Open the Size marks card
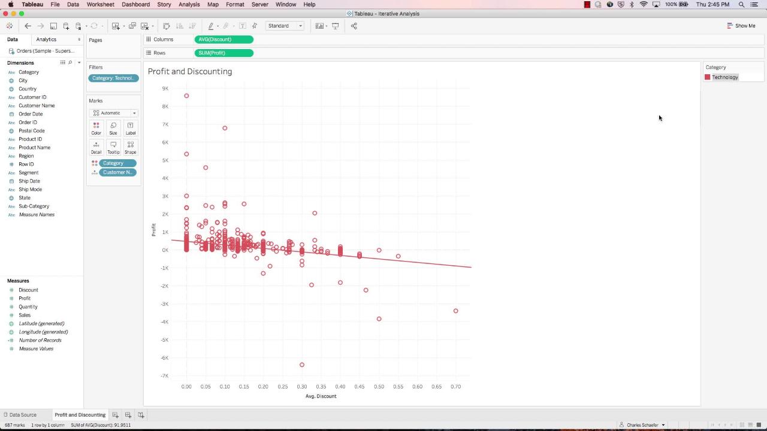This screenshot has width=767, height=431. (113, 128)
